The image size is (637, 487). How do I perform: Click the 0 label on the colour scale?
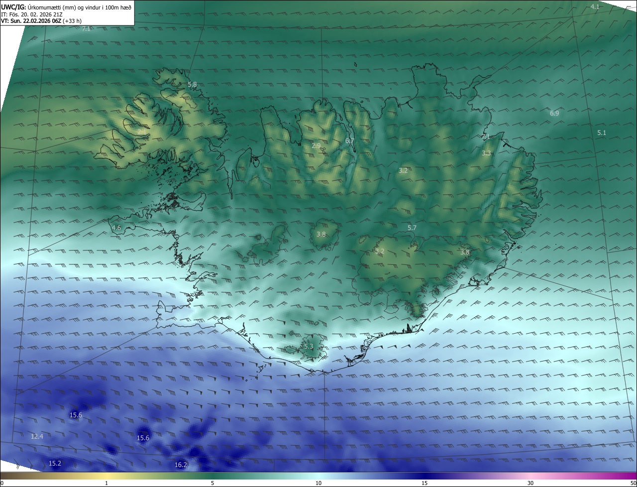[2, 483]
